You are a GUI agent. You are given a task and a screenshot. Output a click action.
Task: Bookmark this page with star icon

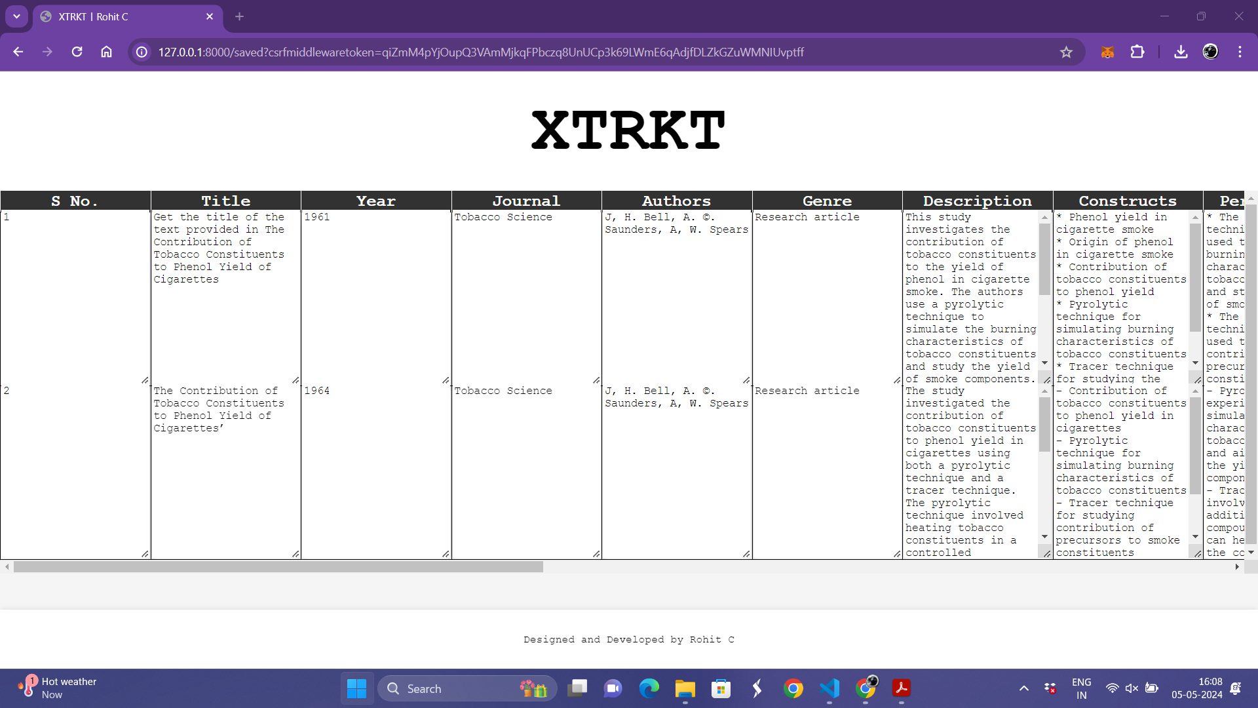coord(1066,52)
